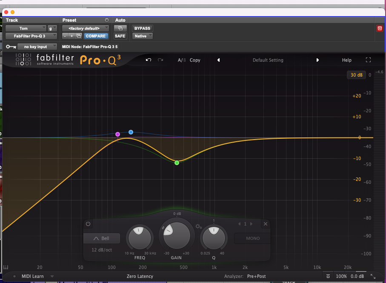Click the output options icon
The image size is (386, 283).
coord(328,276)
